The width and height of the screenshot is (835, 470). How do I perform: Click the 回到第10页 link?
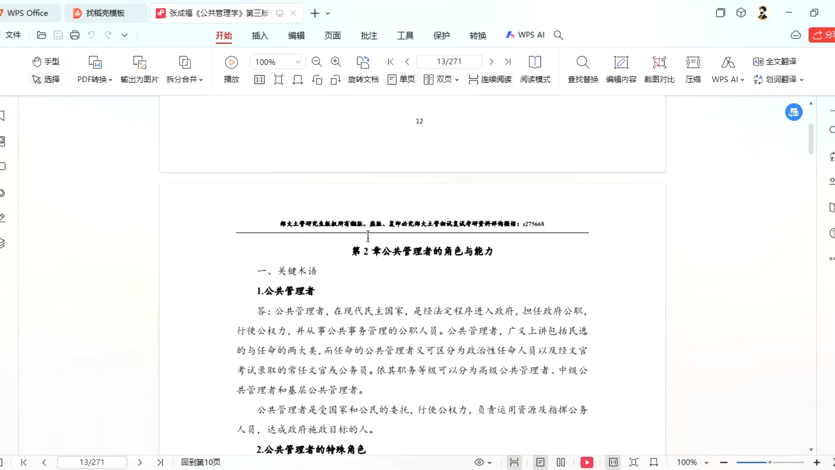click(200, 462)
